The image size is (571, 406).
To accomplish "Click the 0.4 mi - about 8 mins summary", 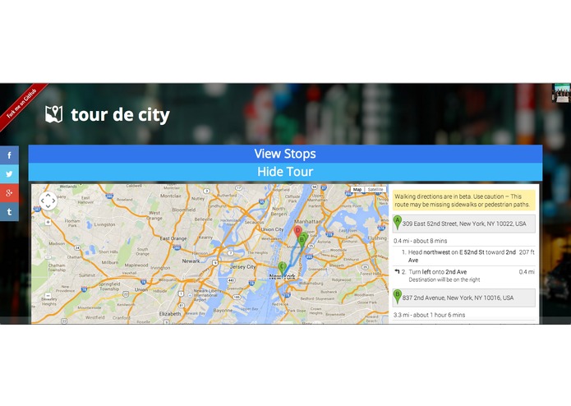I will (420, 241).
